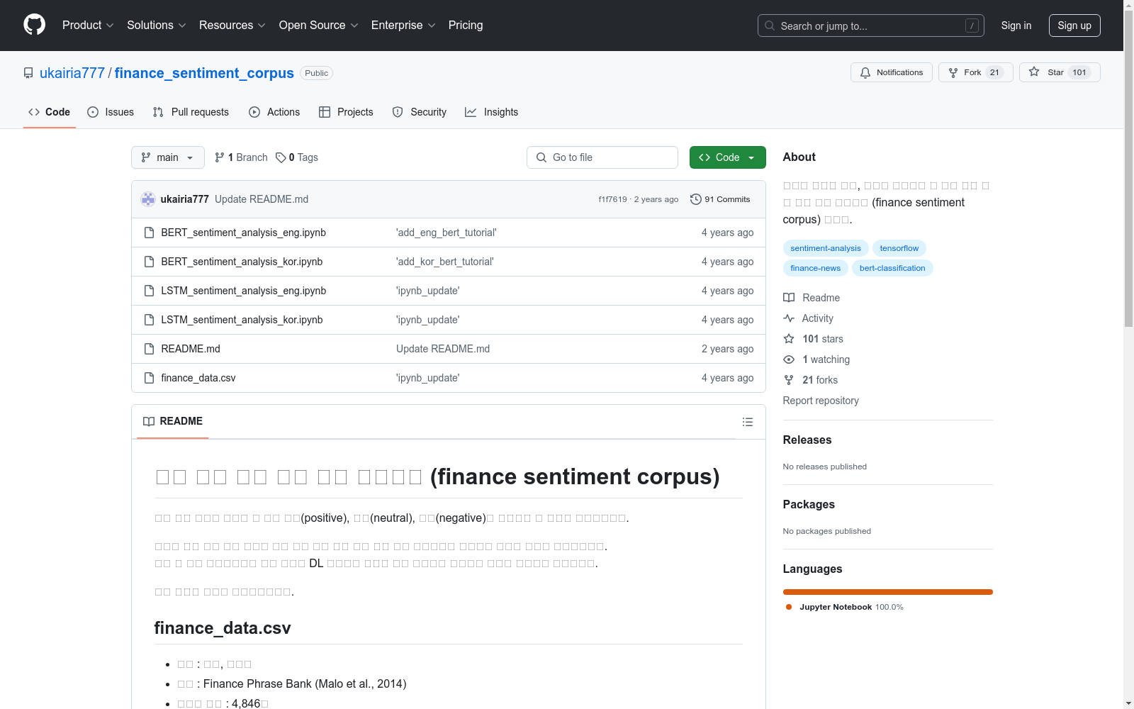Click the file icon beside finance_data.csv
The width and height of the screenshot is (1134, 709).
point(149,378)
